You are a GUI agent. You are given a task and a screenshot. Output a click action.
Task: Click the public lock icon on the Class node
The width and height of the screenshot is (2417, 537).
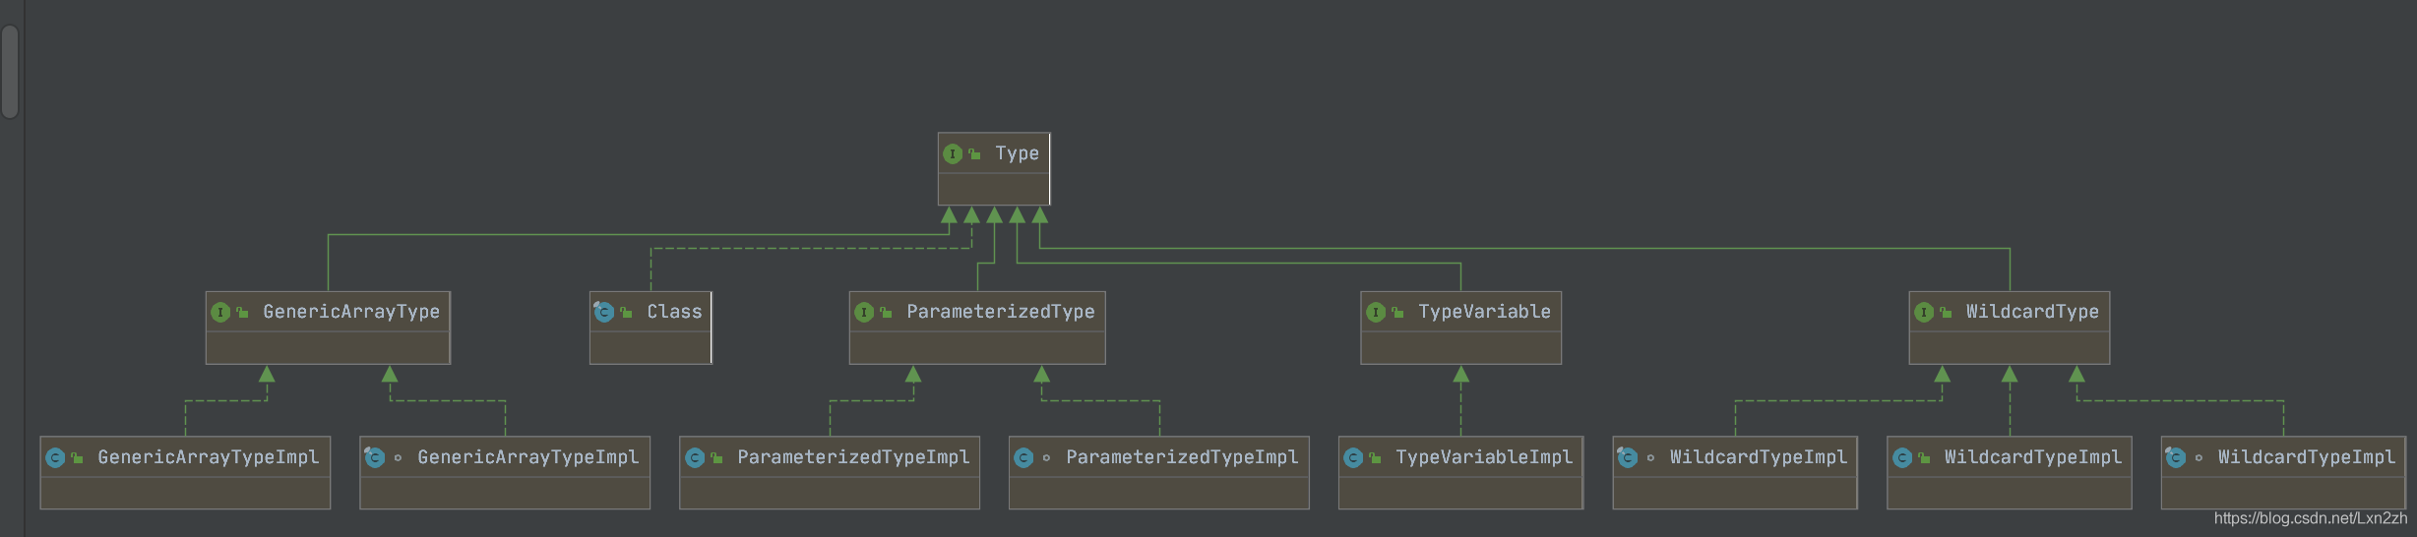coord(626,312)
